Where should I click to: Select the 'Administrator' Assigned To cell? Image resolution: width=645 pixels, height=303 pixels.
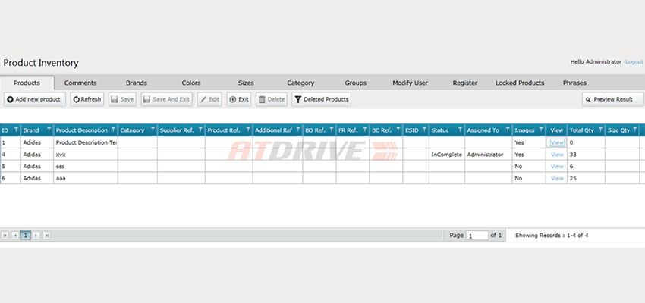488,155
